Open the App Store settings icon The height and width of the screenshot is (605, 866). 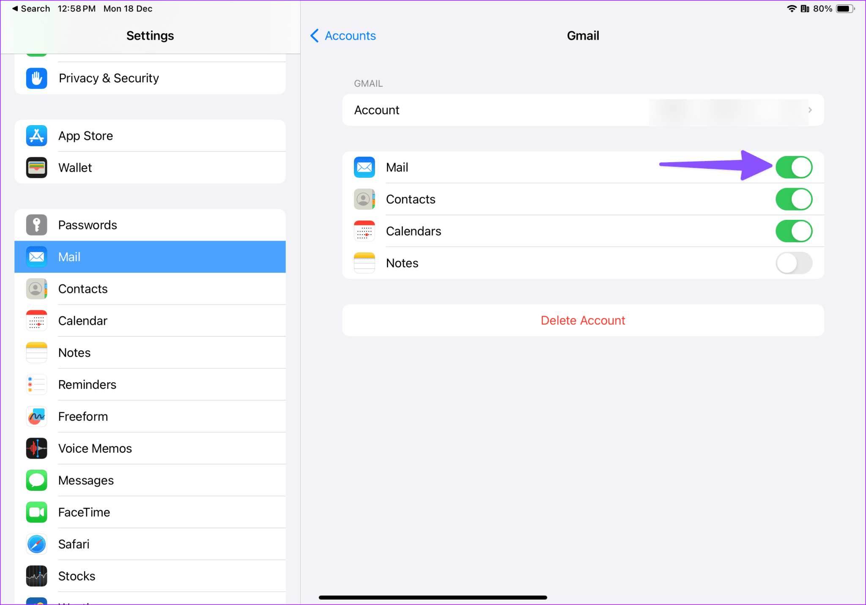[x=36, y=136]
